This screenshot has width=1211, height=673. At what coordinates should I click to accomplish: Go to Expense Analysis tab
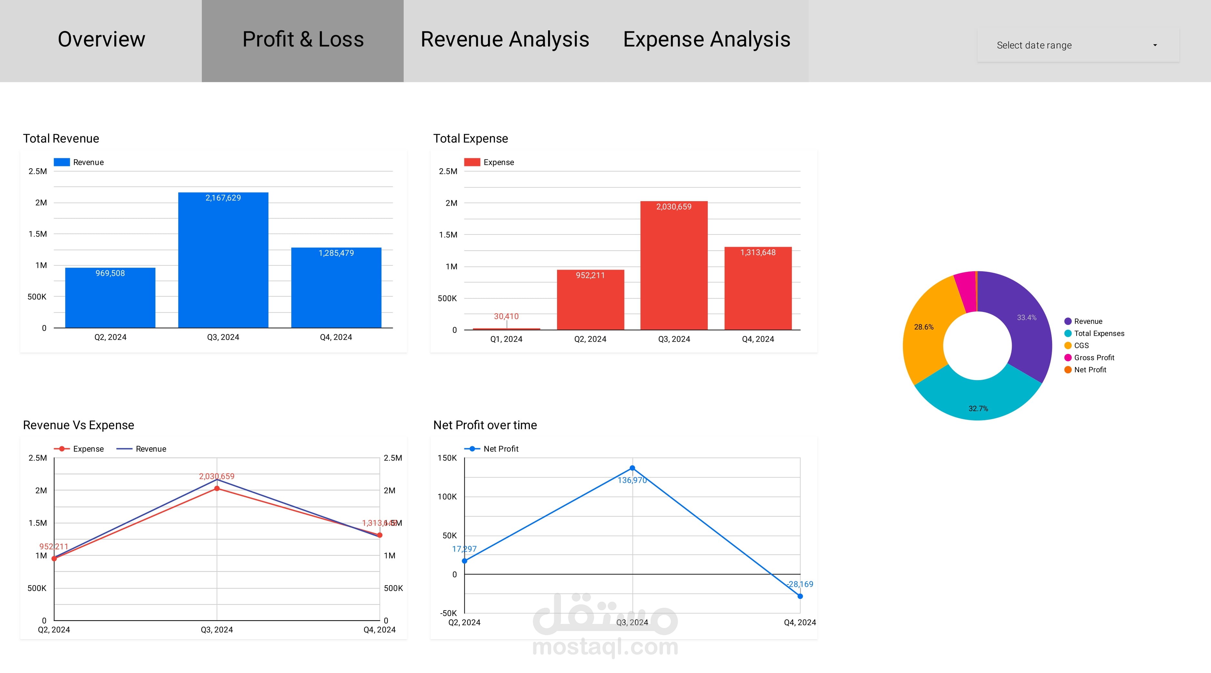coord(706,39)
